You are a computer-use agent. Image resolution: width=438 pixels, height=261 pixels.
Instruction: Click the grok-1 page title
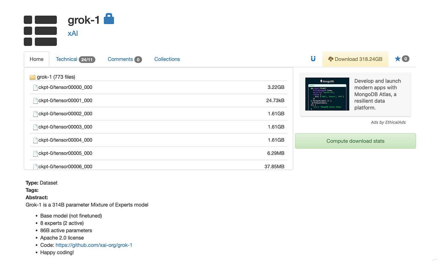point(84,20)
